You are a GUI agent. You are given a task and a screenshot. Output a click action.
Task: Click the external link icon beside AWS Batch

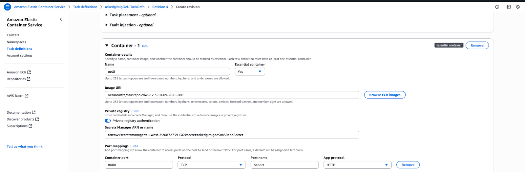pyautogui.click(x=27, y=96)
